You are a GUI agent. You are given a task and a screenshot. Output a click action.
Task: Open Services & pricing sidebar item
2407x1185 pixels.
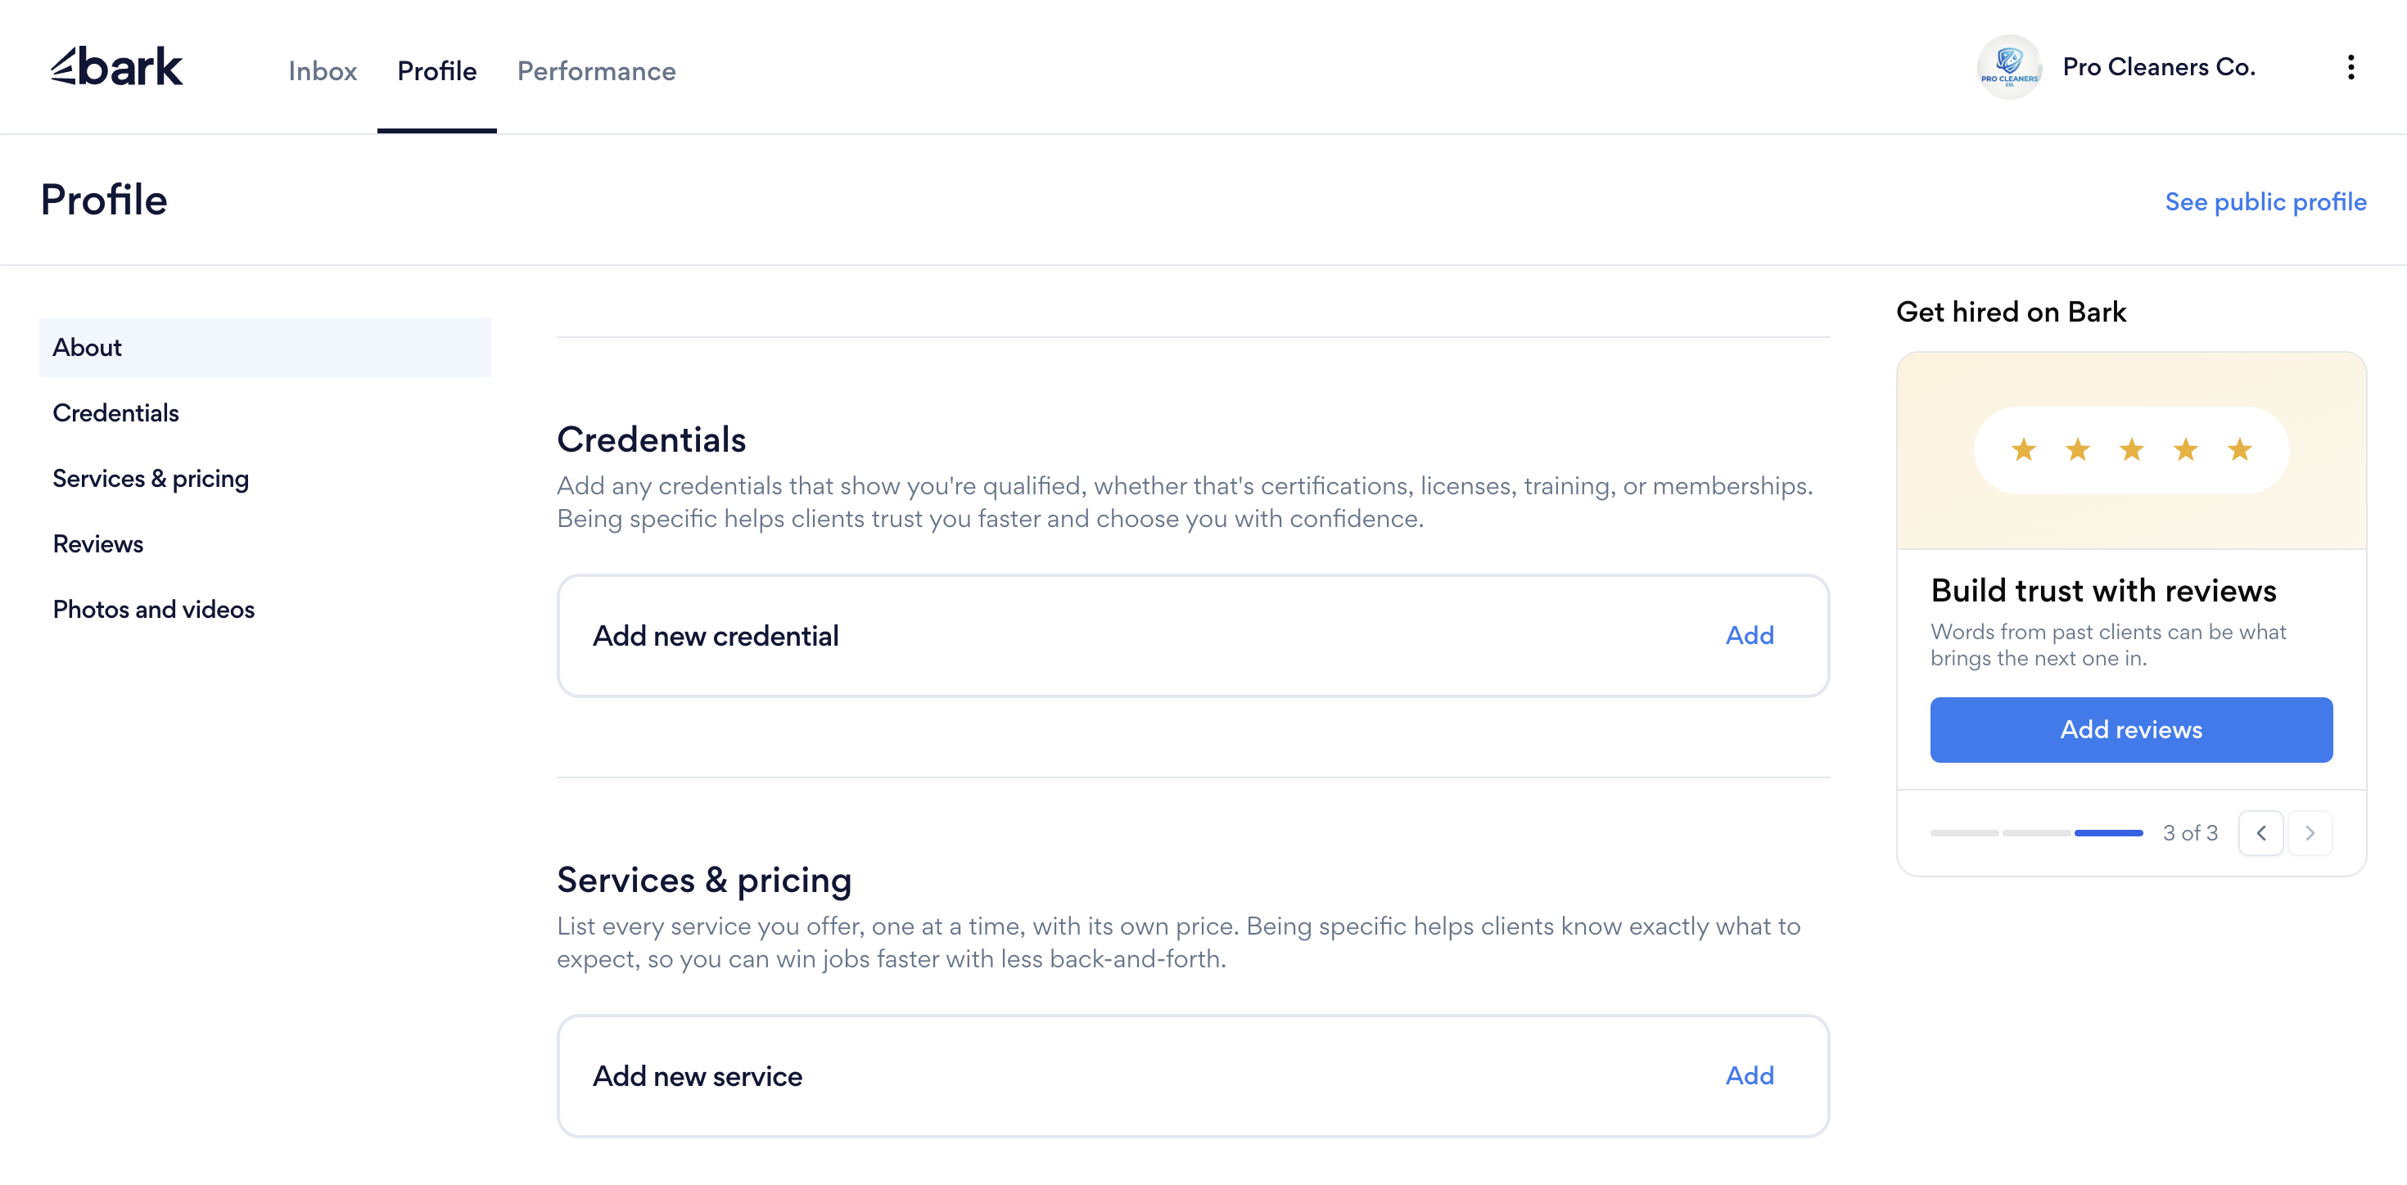265,478
